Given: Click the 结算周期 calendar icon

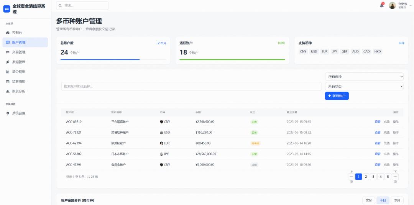Looking at the screenshot, I should coord(8,81).
